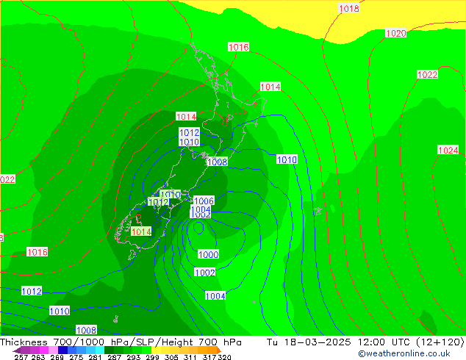Image resolution: width=466 pixels, height=360 pixels.
Task: Click the blue 1004 label south of the low
Action: pos(215,296)
